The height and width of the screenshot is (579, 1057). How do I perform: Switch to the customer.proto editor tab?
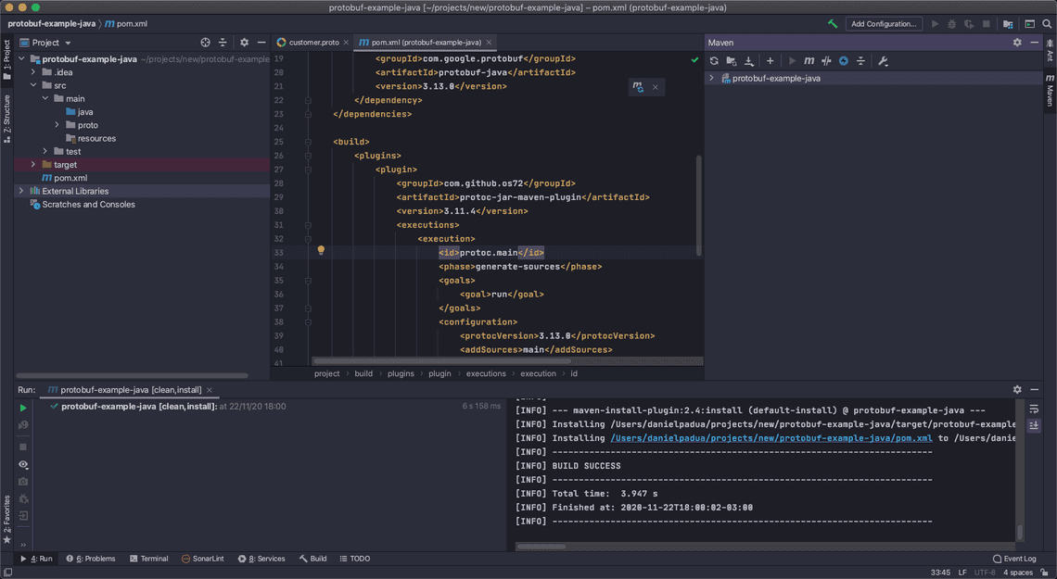[x=312, y=43]
